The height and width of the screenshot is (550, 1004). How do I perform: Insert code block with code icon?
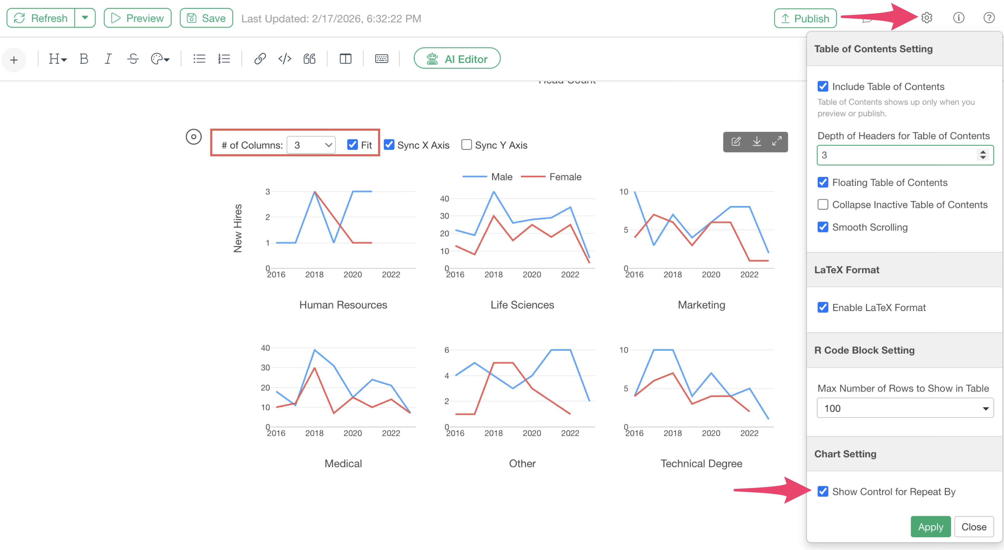[284, 59]
